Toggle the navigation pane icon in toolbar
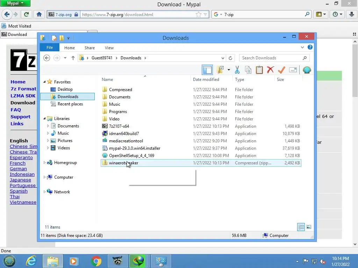This screenshot has height=268, width=358. coord(207,70)
